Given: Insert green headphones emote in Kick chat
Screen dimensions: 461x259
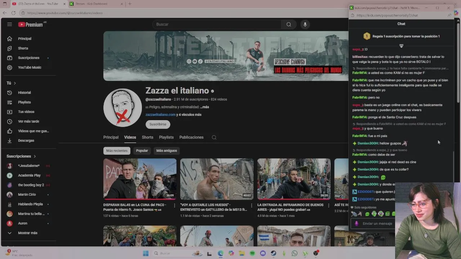Looking at the screenshot, I should (x=374, y=214).
